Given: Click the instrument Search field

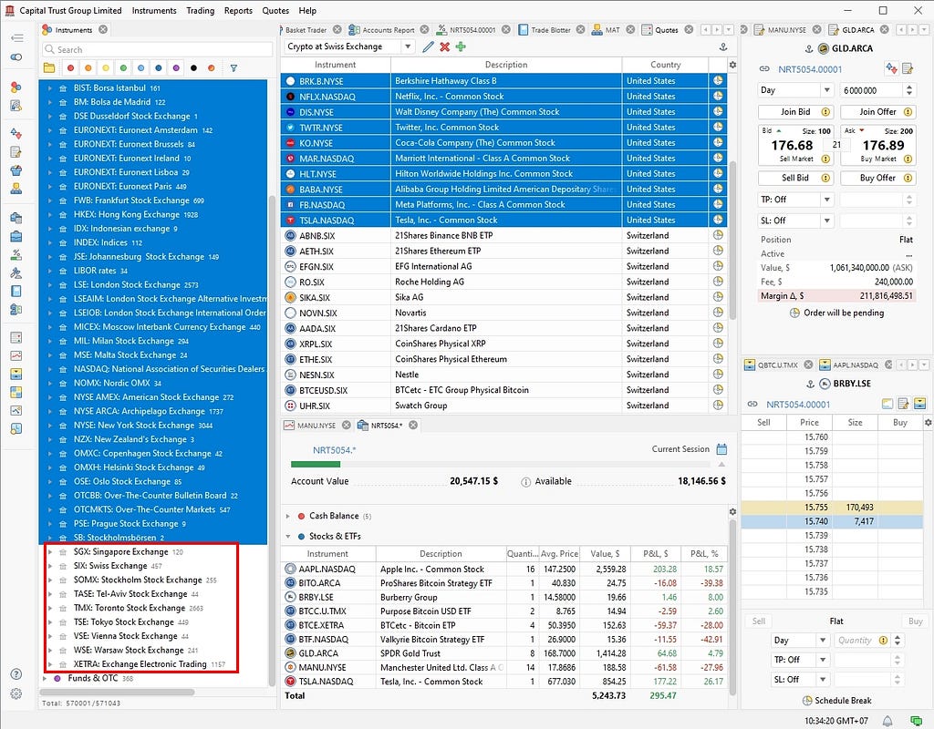Looking at the screenshot, I should [157, 49].
